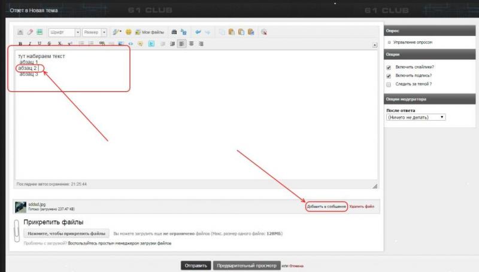
Task: Click the sddsd.jpg attachment thumbnail
Action: click(21, 207)
